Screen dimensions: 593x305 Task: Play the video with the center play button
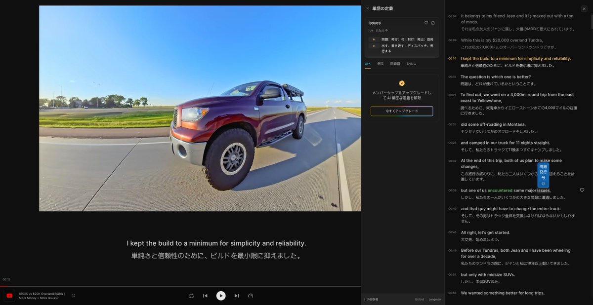pos(221,296)
